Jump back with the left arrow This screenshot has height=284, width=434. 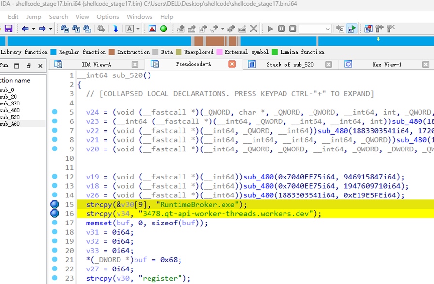coord(25,29)
